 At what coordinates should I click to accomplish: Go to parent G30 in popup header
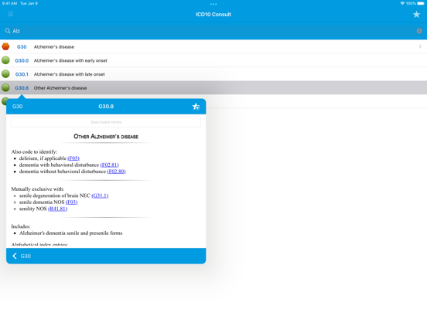tap(18, 107)
